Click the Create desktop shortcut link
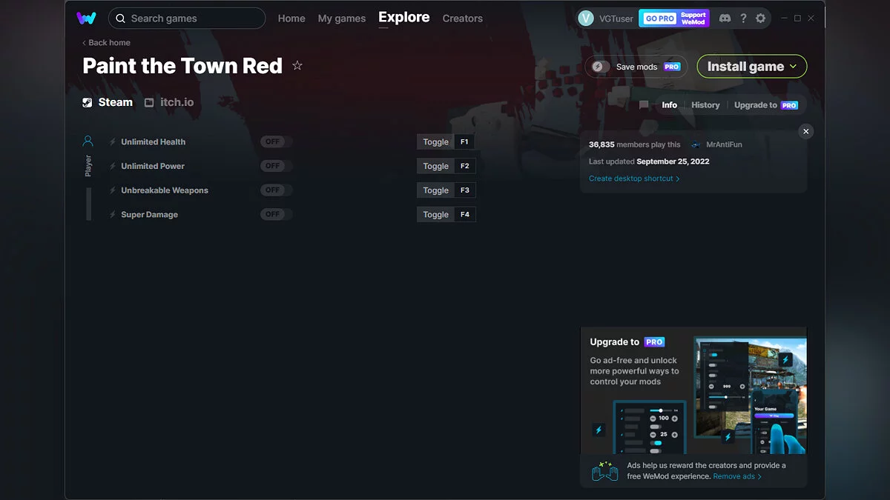 point(633,179)
